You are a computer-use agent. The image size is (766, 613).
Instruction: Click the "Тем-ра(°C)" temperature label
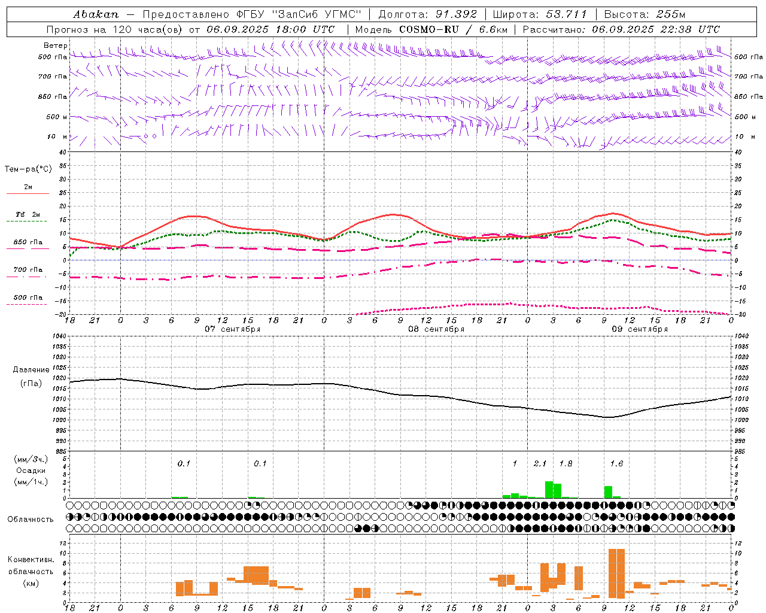point(28,169)
